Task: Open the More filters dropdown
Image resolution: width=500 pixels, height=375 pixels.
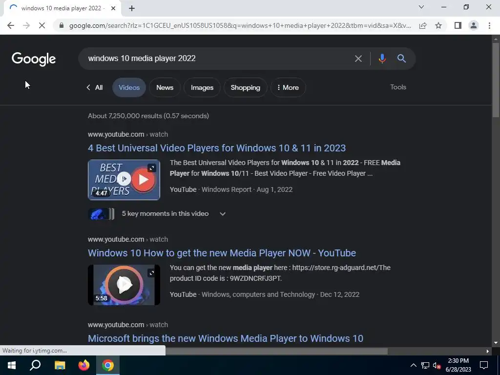Action: 288,87
